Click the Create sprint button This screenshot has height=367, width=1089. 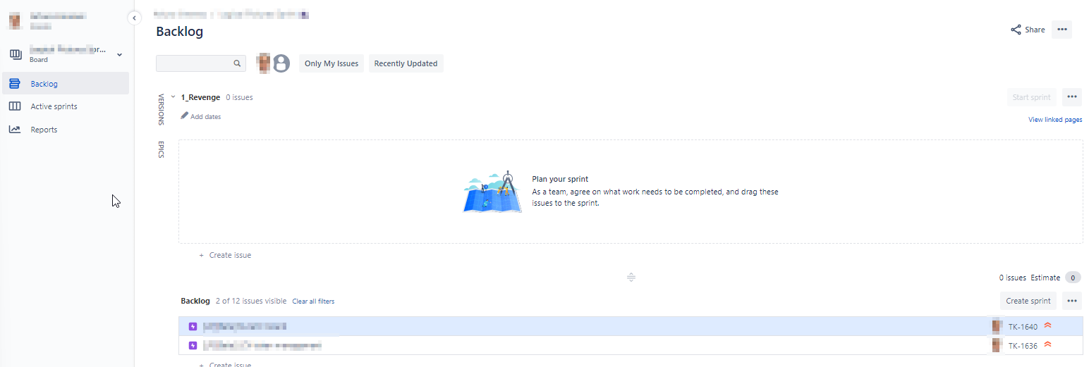[1028, 301]
